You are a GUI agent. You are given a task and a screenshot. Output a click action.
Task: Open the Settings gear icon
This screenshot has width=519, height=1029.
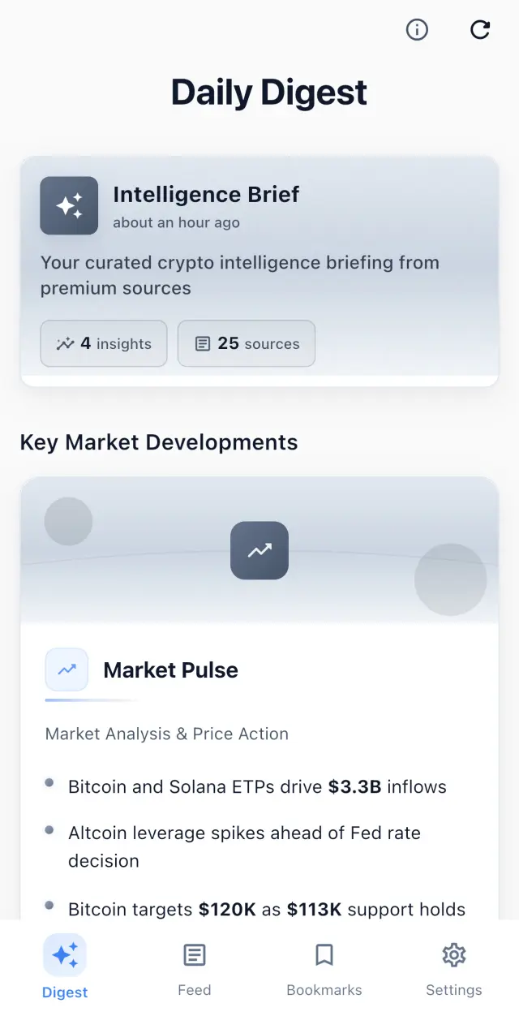click(453, 954)
